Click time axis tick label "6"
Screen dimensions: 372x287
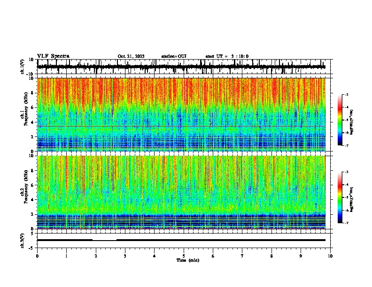click(213, 256)
